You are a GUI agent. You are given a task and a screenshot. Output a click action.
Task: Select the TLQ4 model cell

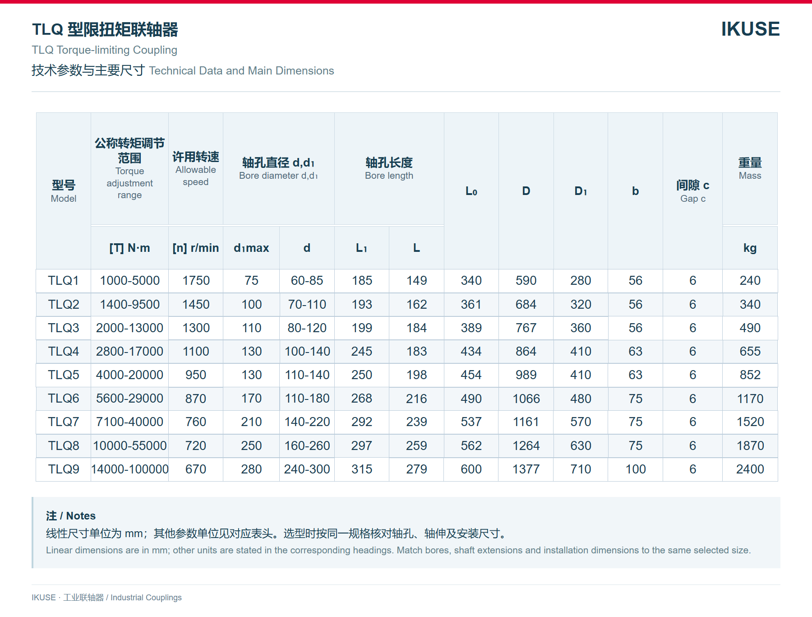(64, 352)
